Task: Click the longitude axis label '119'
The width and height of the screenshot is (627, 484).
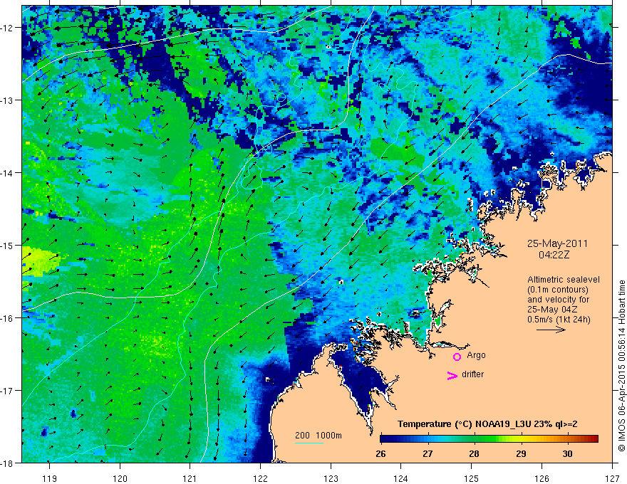Action: (50, 478)
